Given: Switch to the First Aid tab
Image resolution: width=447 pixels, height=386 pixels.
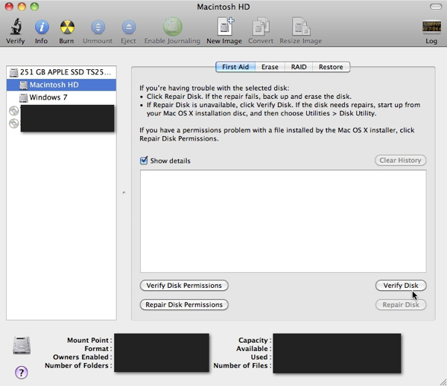Looking at the screenshot, I should (x=235, y=67).
